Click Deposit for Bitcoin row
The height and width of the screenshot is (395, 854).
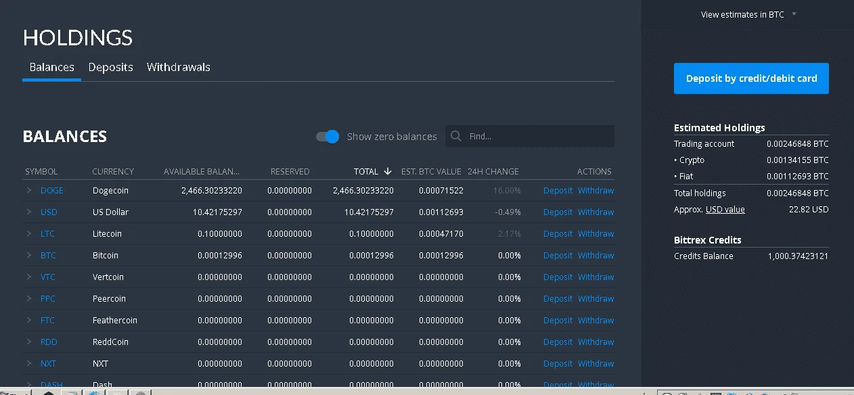(558, 255)
